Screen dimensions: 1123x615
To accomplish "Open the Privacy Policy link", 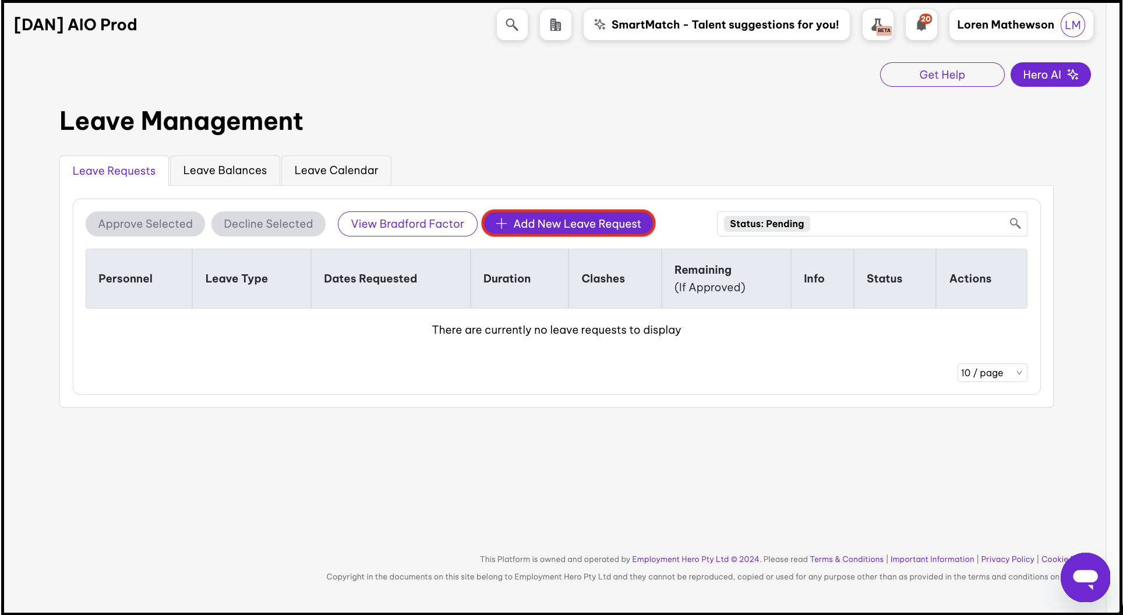I will pos(1007,559).
